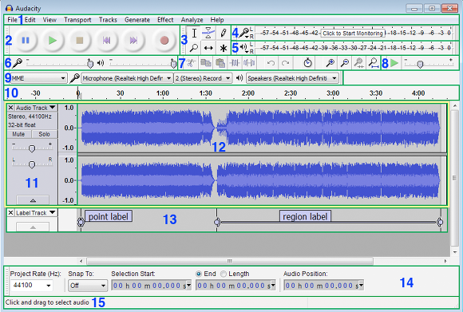Open the Generate menu
The height and width of the screenshot is (312, 463).
pos(137,20)
